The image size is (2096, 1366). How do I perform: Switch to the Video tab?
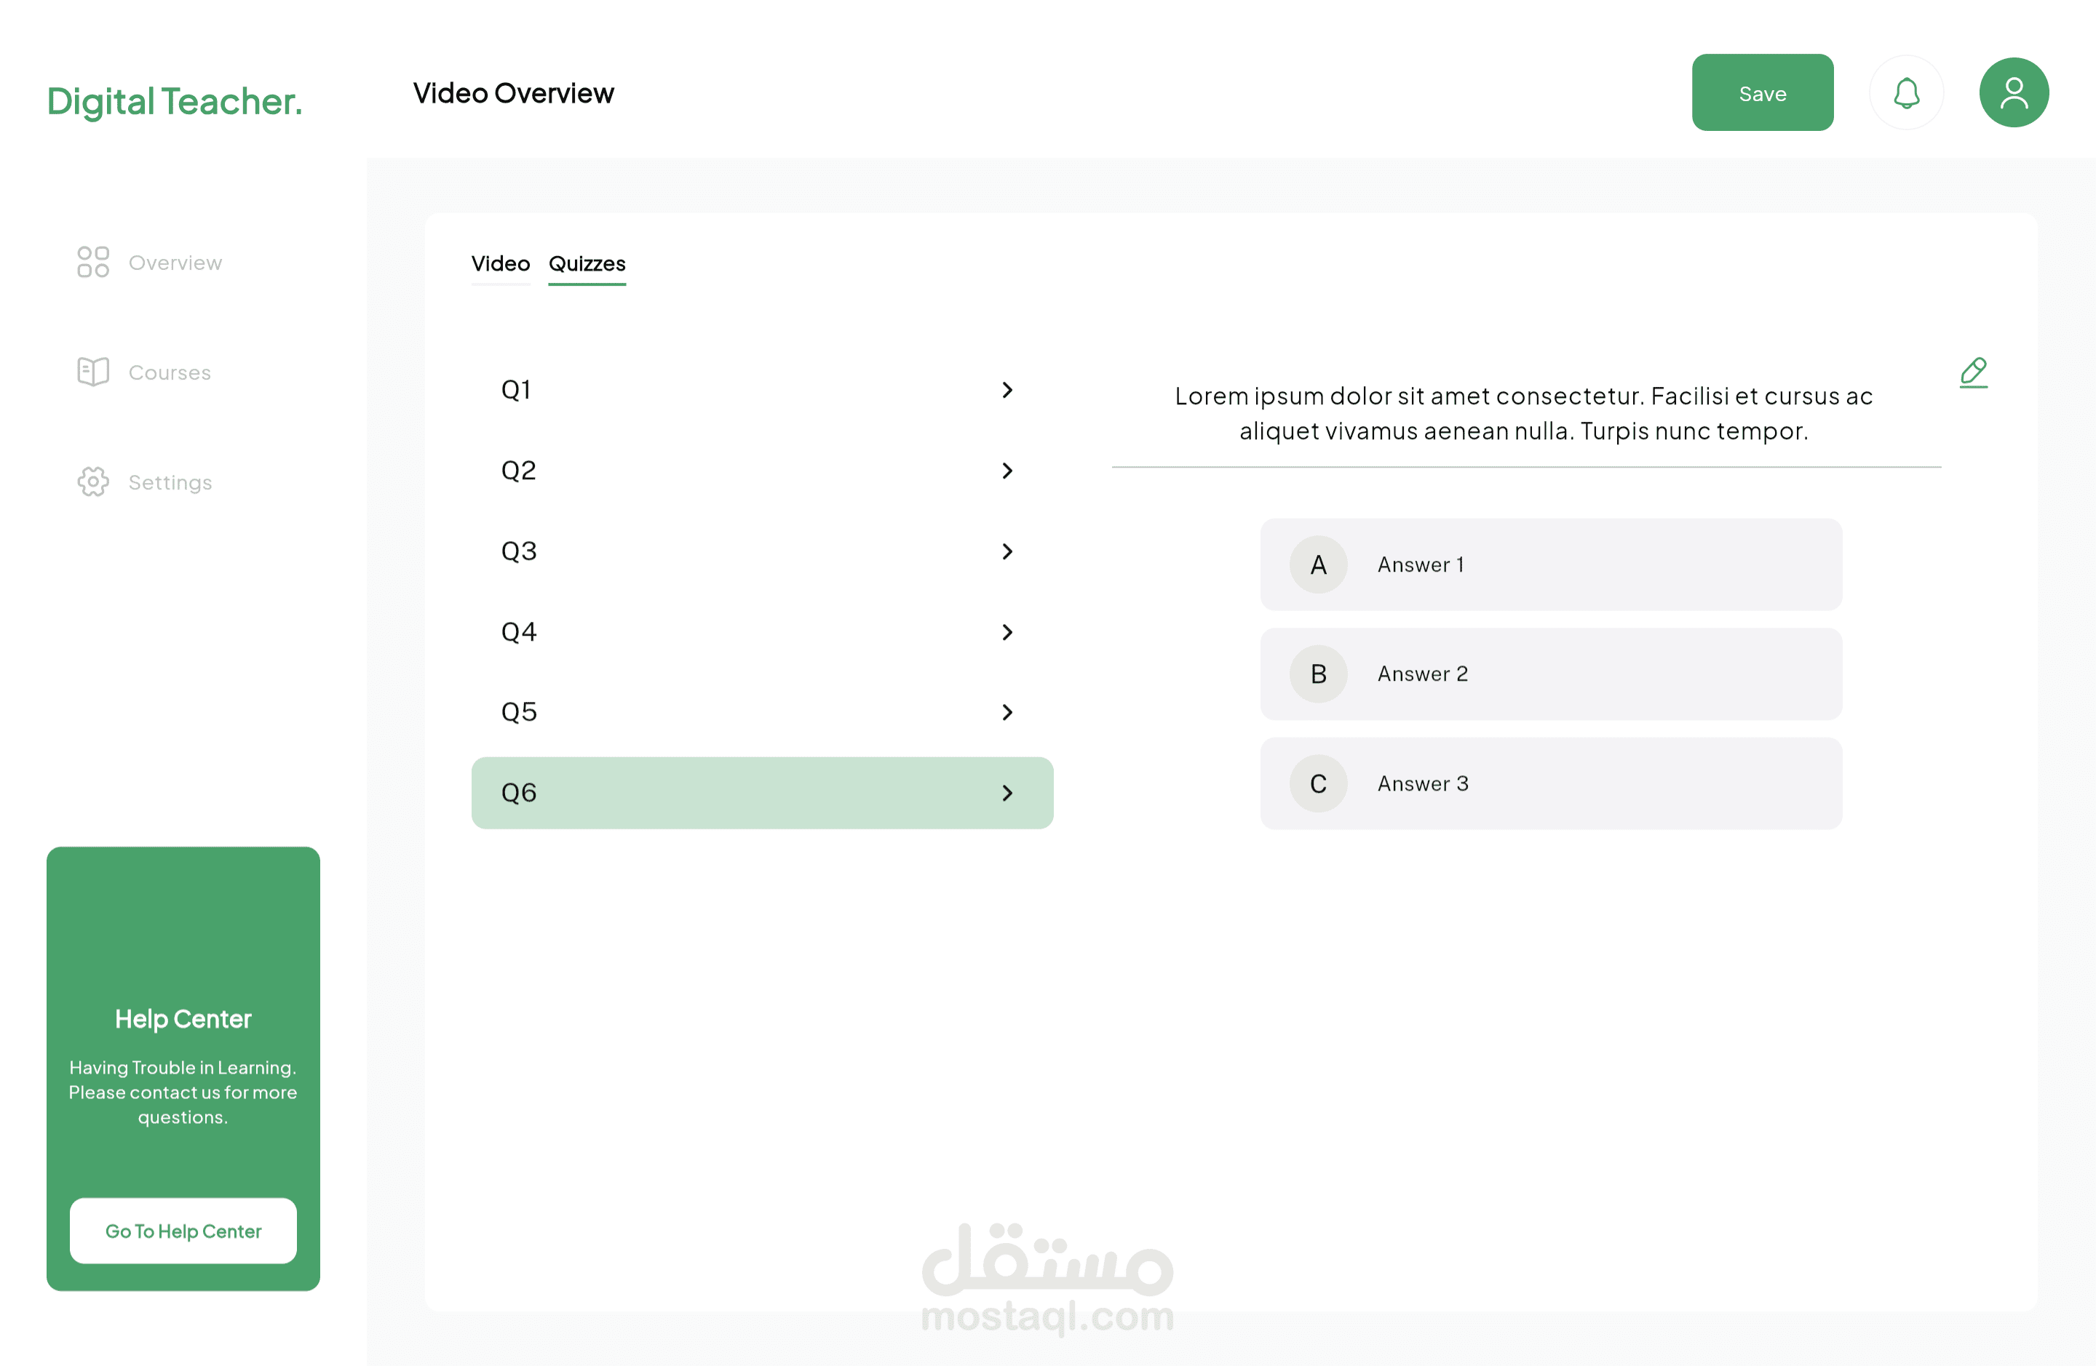click(500, 264)
